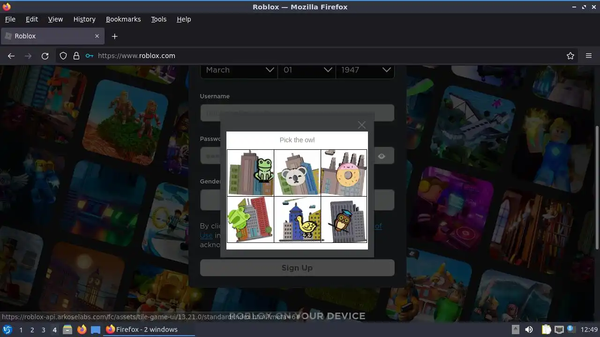Switch to workspace 4

(x=54, y=330)
